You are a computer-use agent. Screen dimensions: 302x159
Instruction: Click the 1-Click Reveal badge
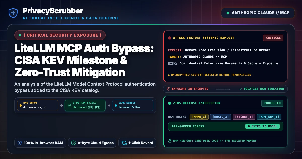[x=137, y=143]
